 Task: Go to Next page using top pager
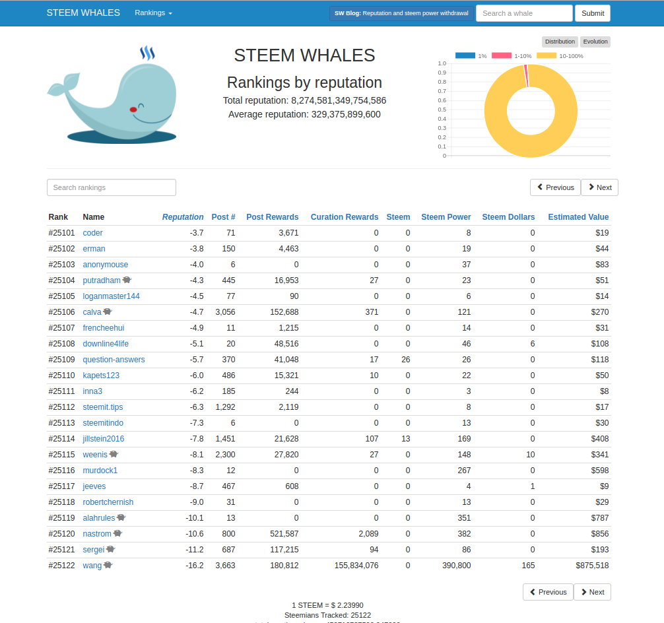click(x=599, y=187)
